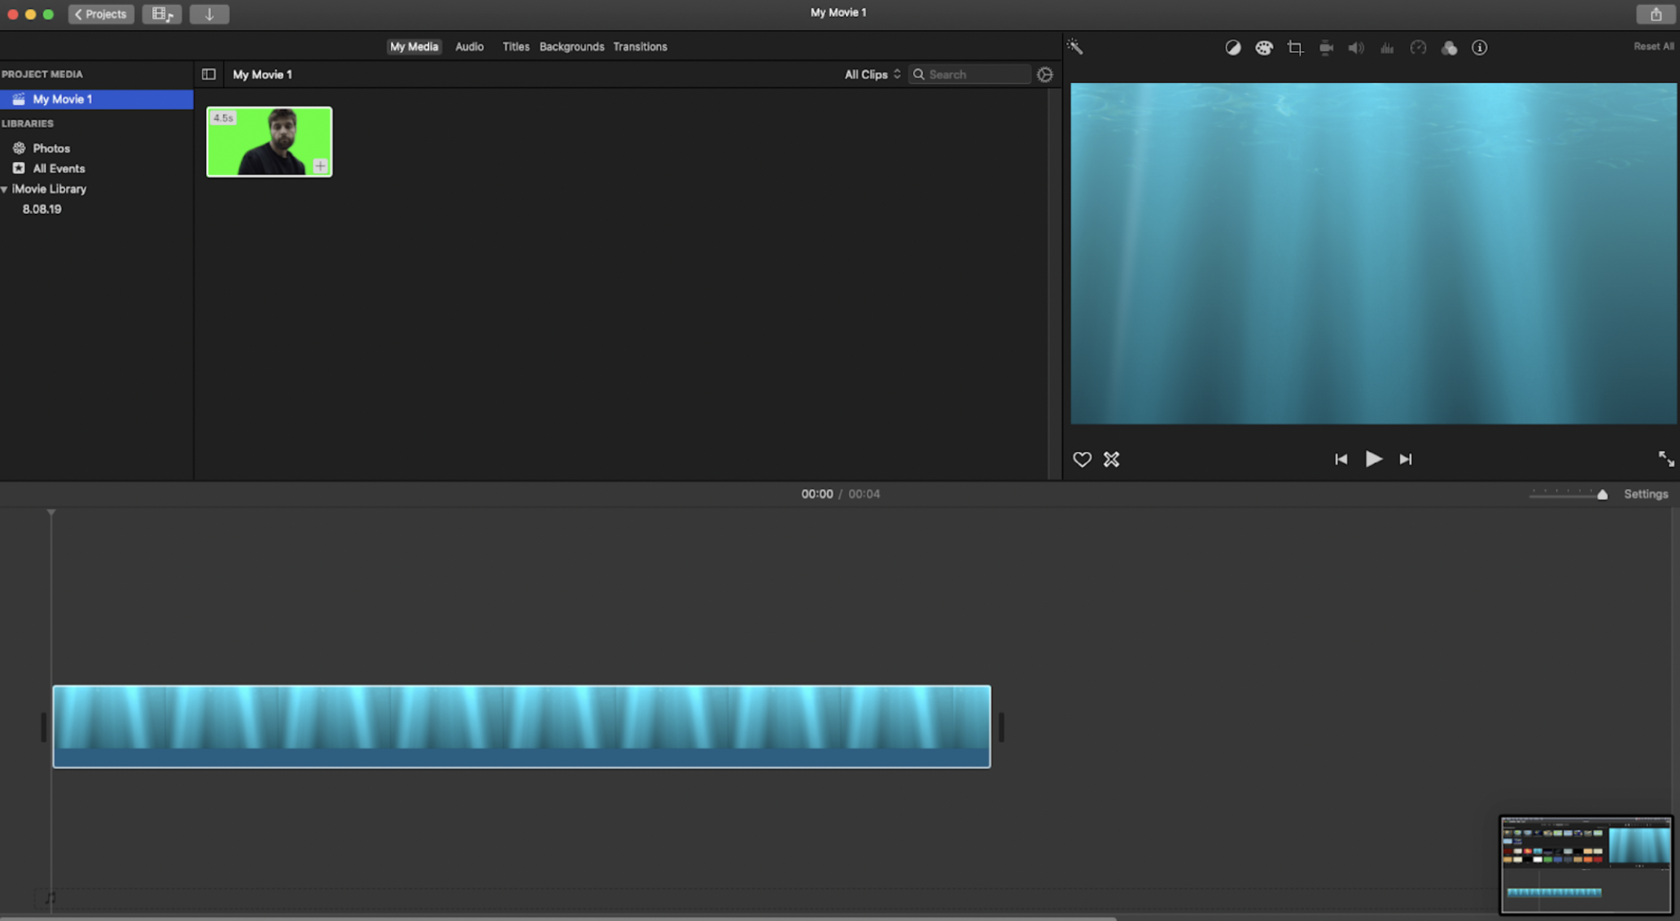Image resolution: width=1680 pixels, height=921 pixels.
Task: Open the video stabilization controls
Action: coord(1326,47)
